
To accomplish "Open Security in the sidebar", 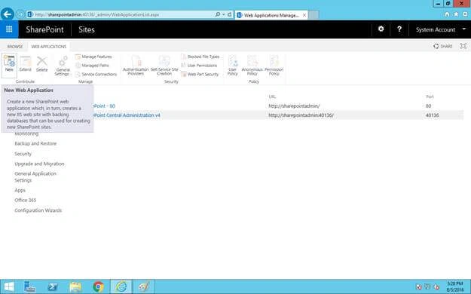I will (x=23, y=154).
